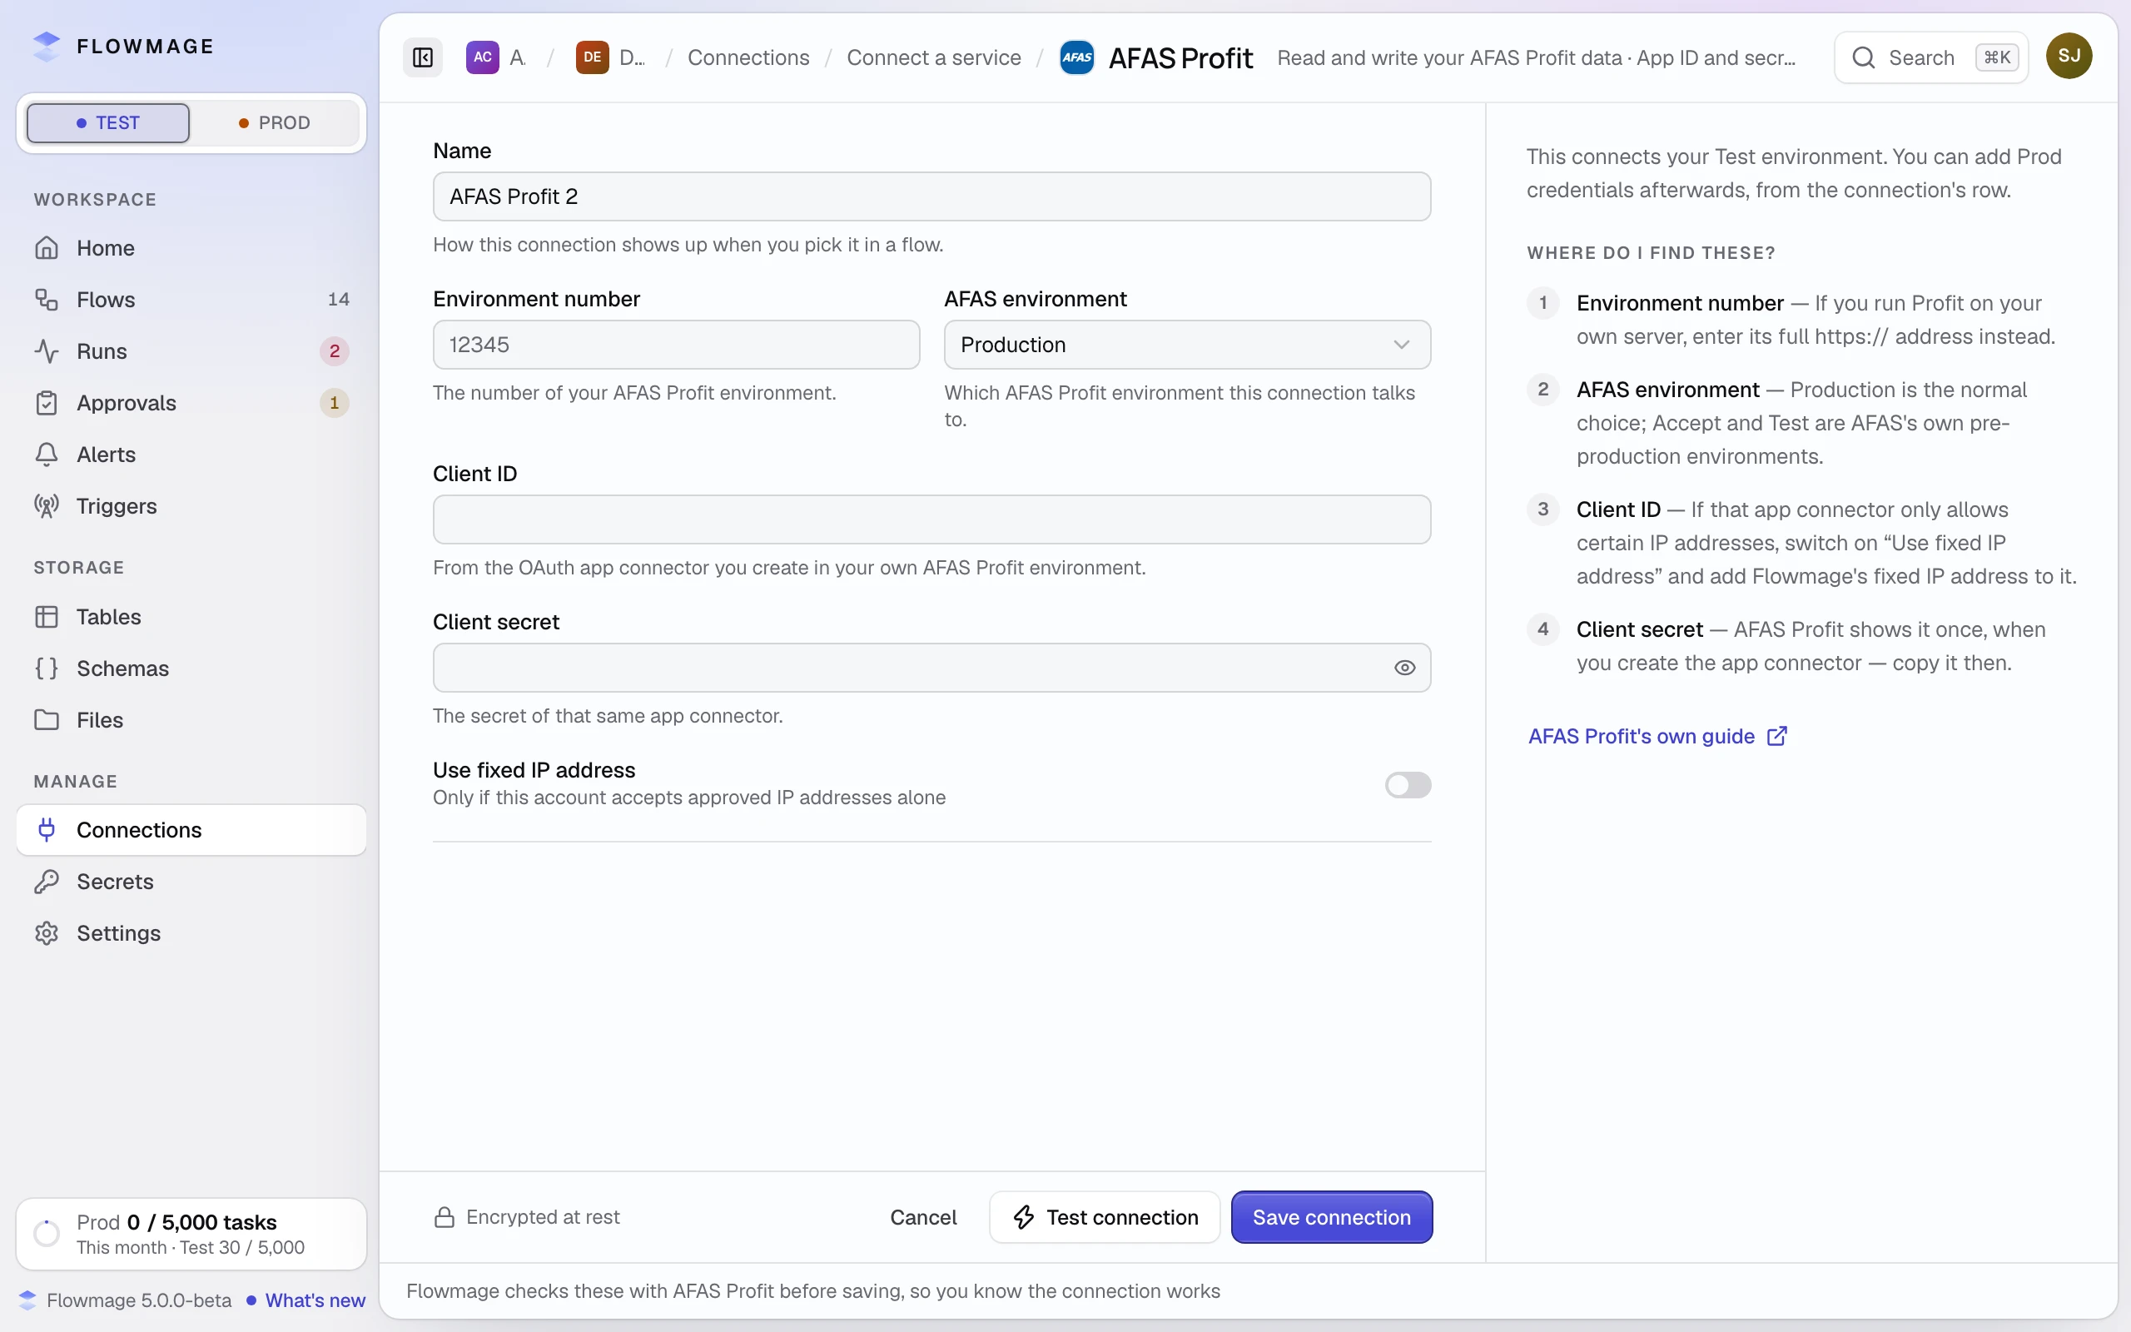Screen dimensions: 2131x1332
Task: Collapse the sidebar panel icon
Action: point(423,58)
